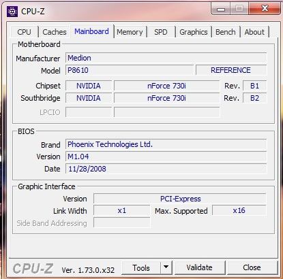This screenshot has height=279, width=283.
Task: Click the Validate button
Action: (199, 268)
